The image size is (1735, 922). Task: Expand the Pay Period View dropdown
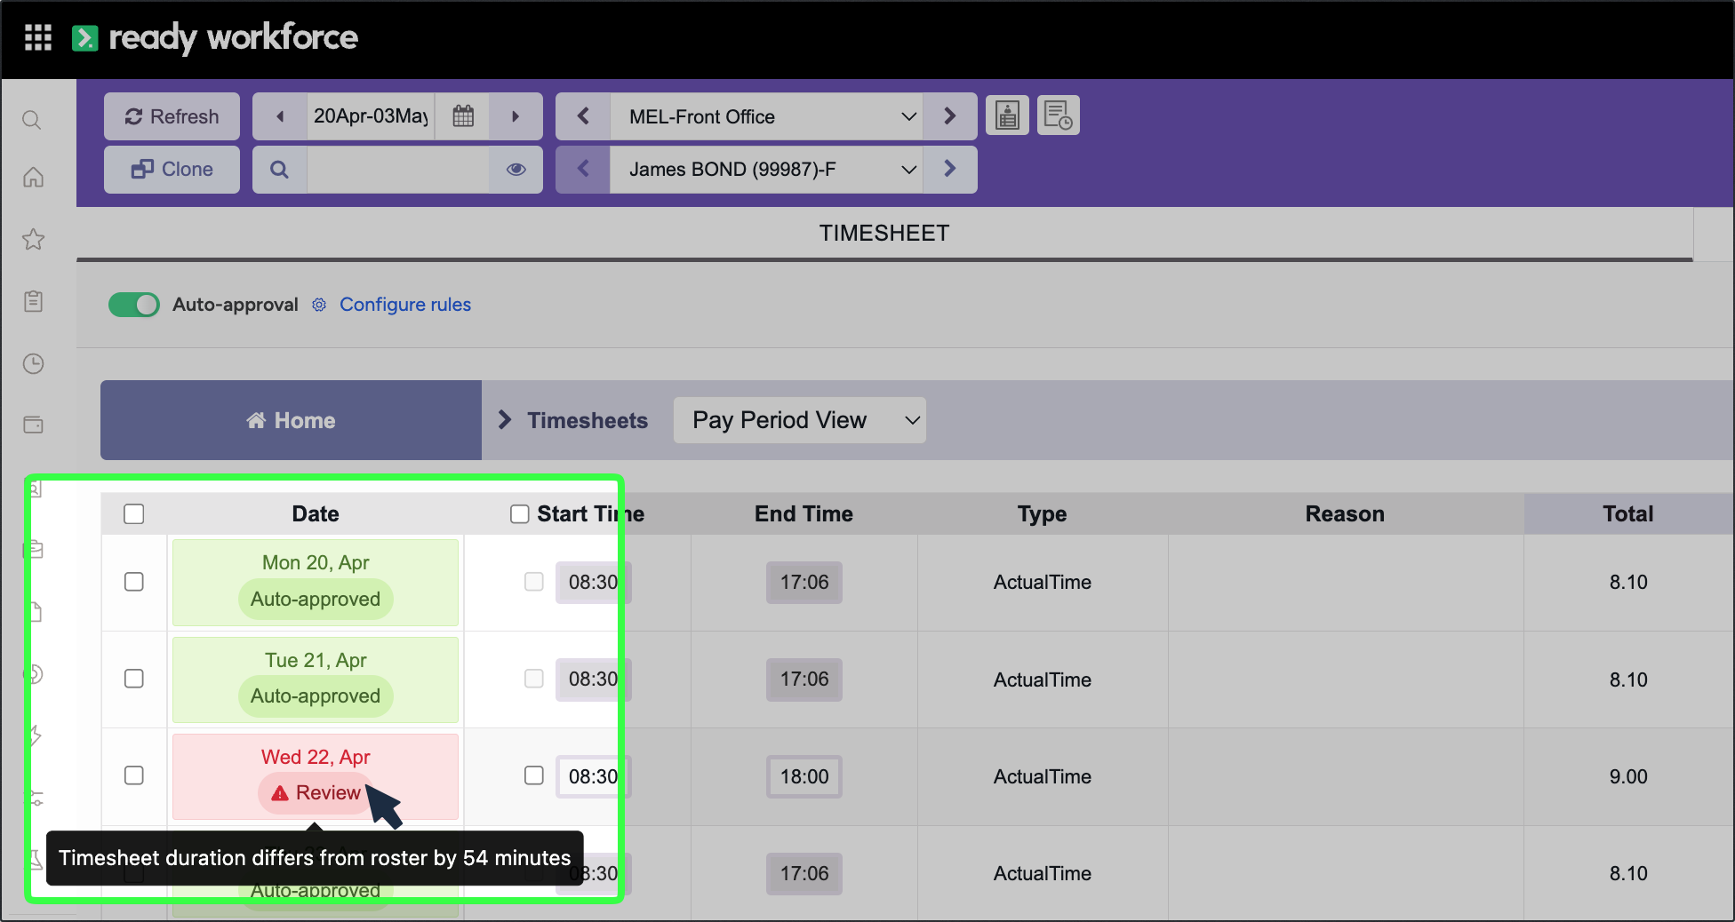(800, 420)
